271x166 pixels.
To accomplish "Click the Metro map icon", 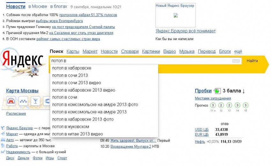I will (x=11, y=102).
